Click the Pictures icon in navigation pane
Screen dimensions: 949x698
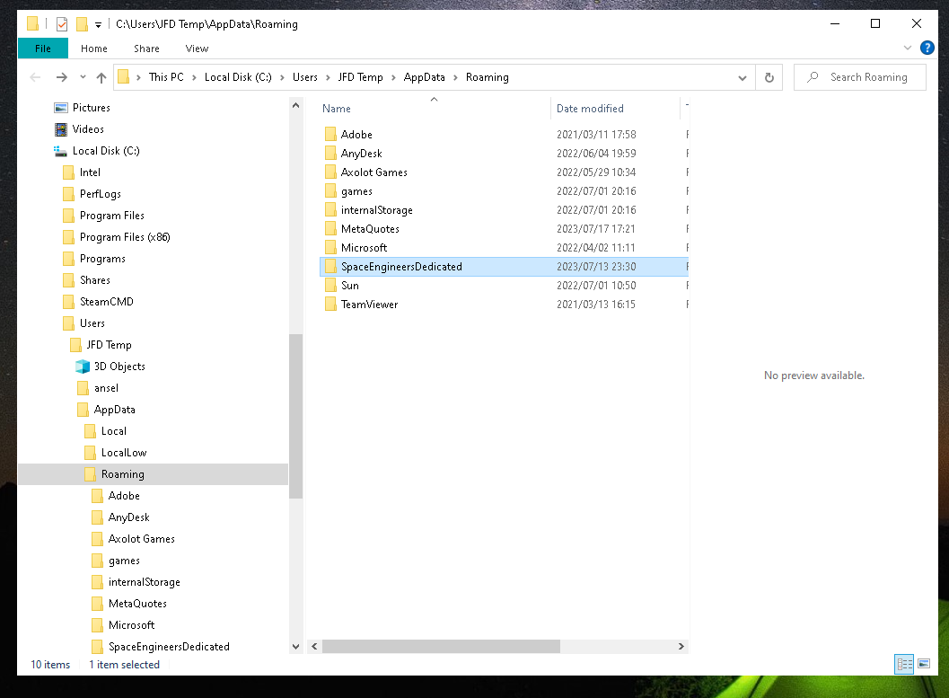61,108
